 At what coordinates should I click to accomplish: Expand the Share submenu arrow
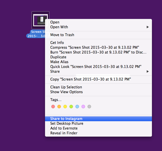click(x=148, y=71)
